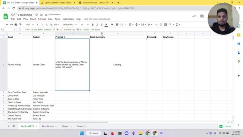This screenshot has width=243, height=137.
Task: Click the Google Sheets home logo
Action: coord(6,16)
